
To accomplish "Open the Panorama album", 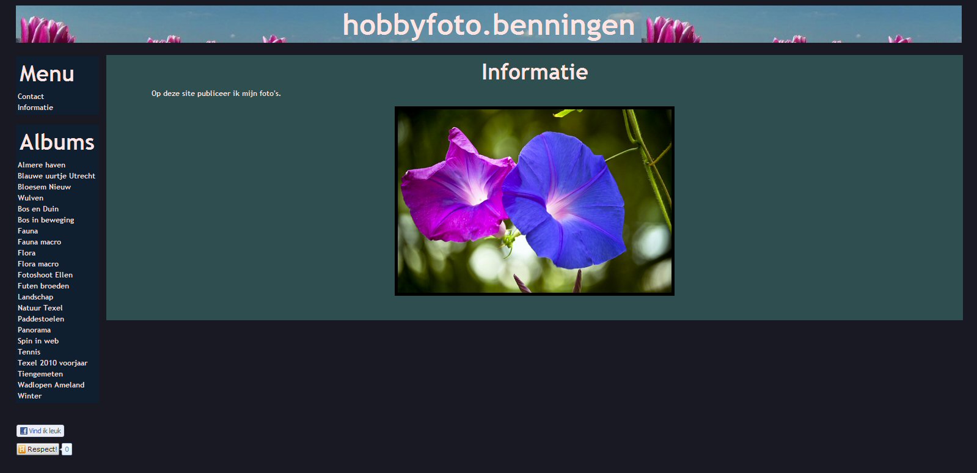I will [34, 330].
